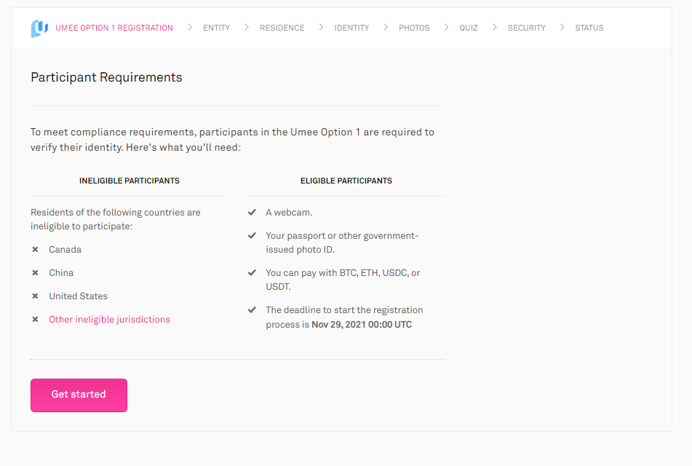Click the Umee logo icon
Screen dimensions: 692x466
pos(39,28)
